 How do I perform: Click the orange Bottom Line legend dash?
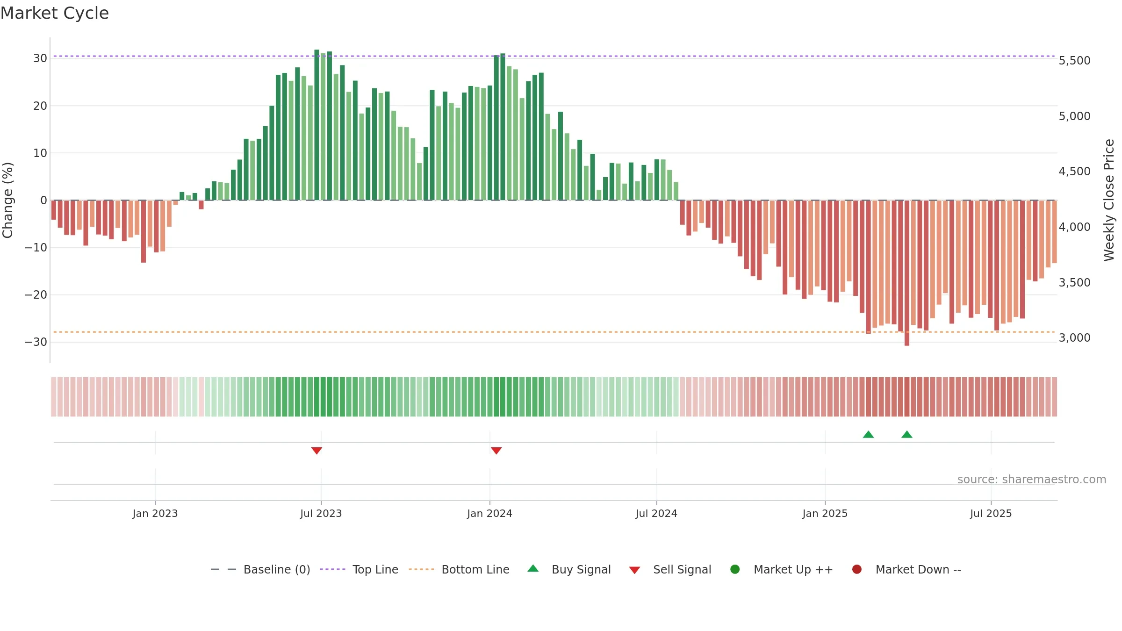(421, 569)
